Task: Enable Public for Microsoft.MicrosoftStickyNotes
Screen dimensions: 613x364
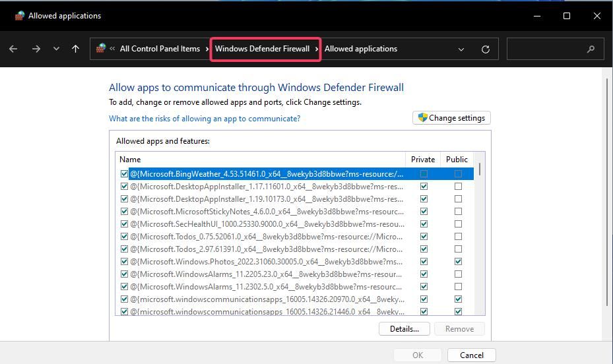Action: 458,212
